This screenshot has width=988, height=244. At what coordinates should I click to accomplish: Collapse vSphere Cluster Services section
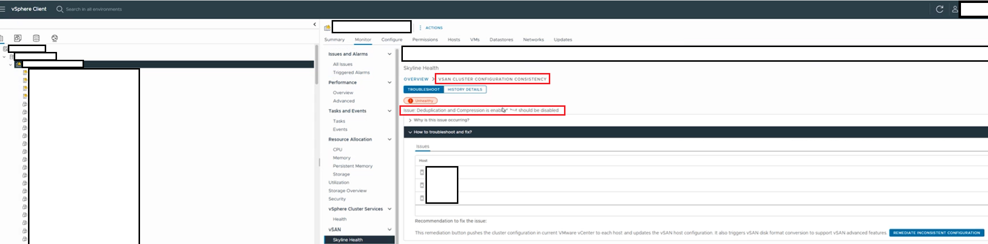pyautogui.click(x=390, y=209)
